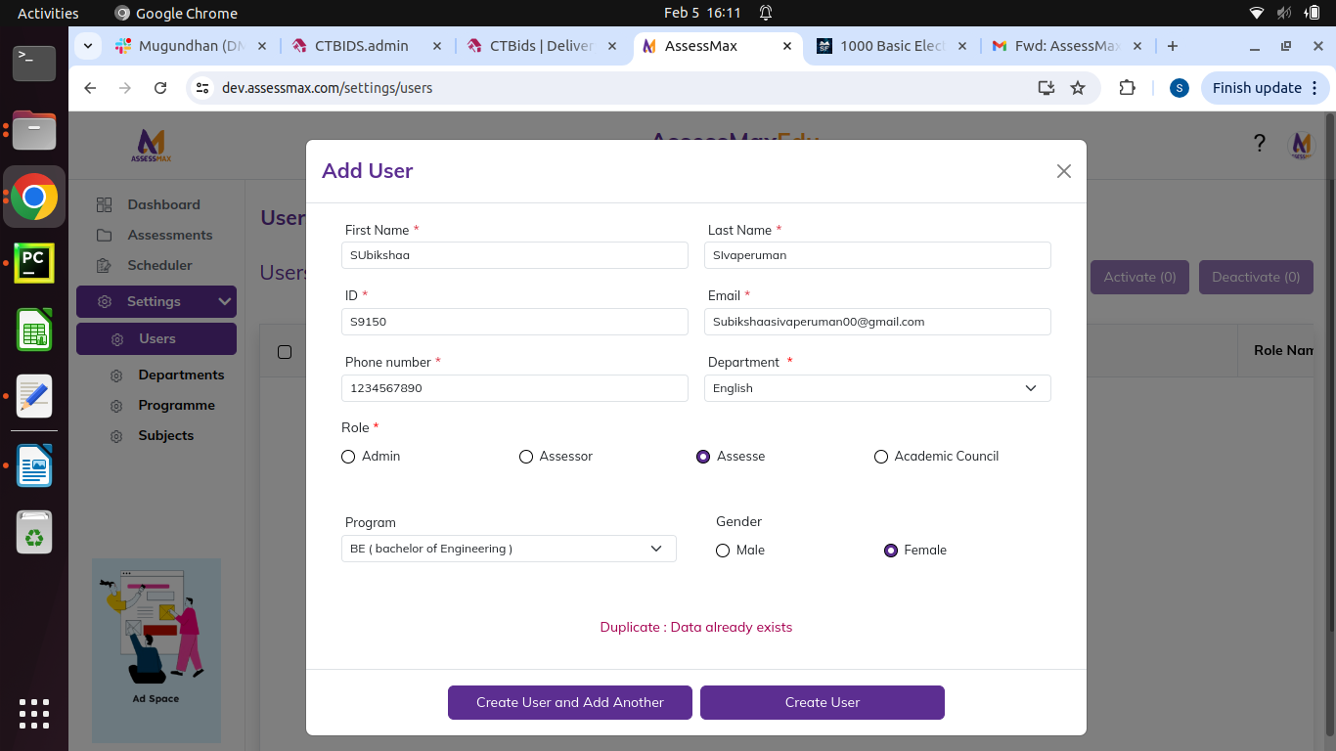Select the Assessor role radio button
Viewport: 1336px width, 751px height.
526,457
